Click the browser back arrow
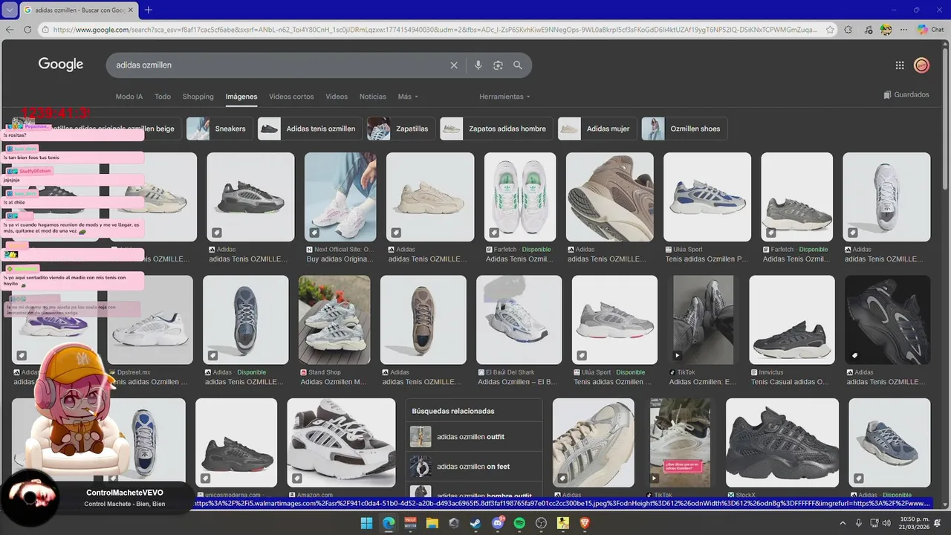The width and height of the screenshot is (951, 535). [x=10, y=30]
